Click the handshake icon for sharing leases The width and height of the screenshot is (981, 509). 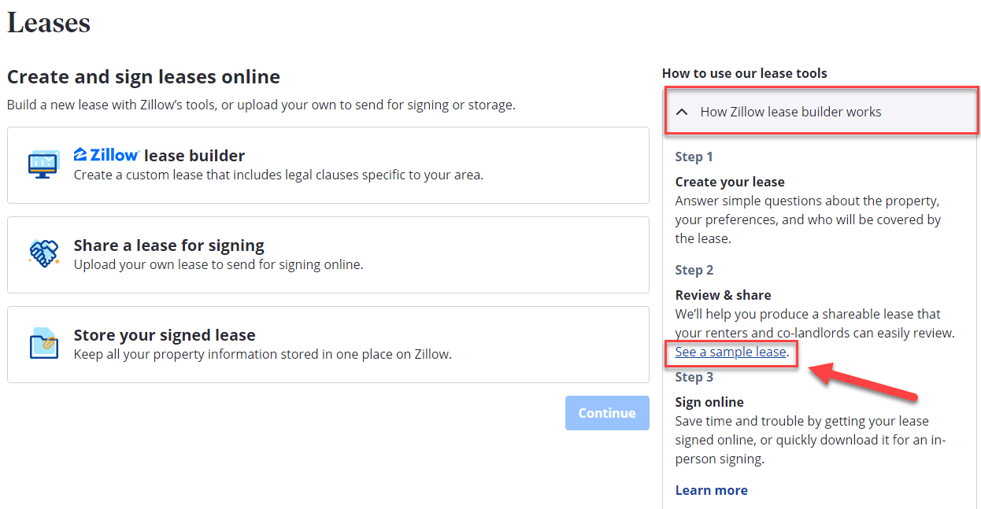[44, 253]
